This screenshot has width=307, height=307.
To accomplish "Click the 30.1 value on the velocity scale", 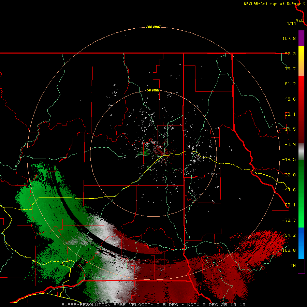I will coord(290,114).
